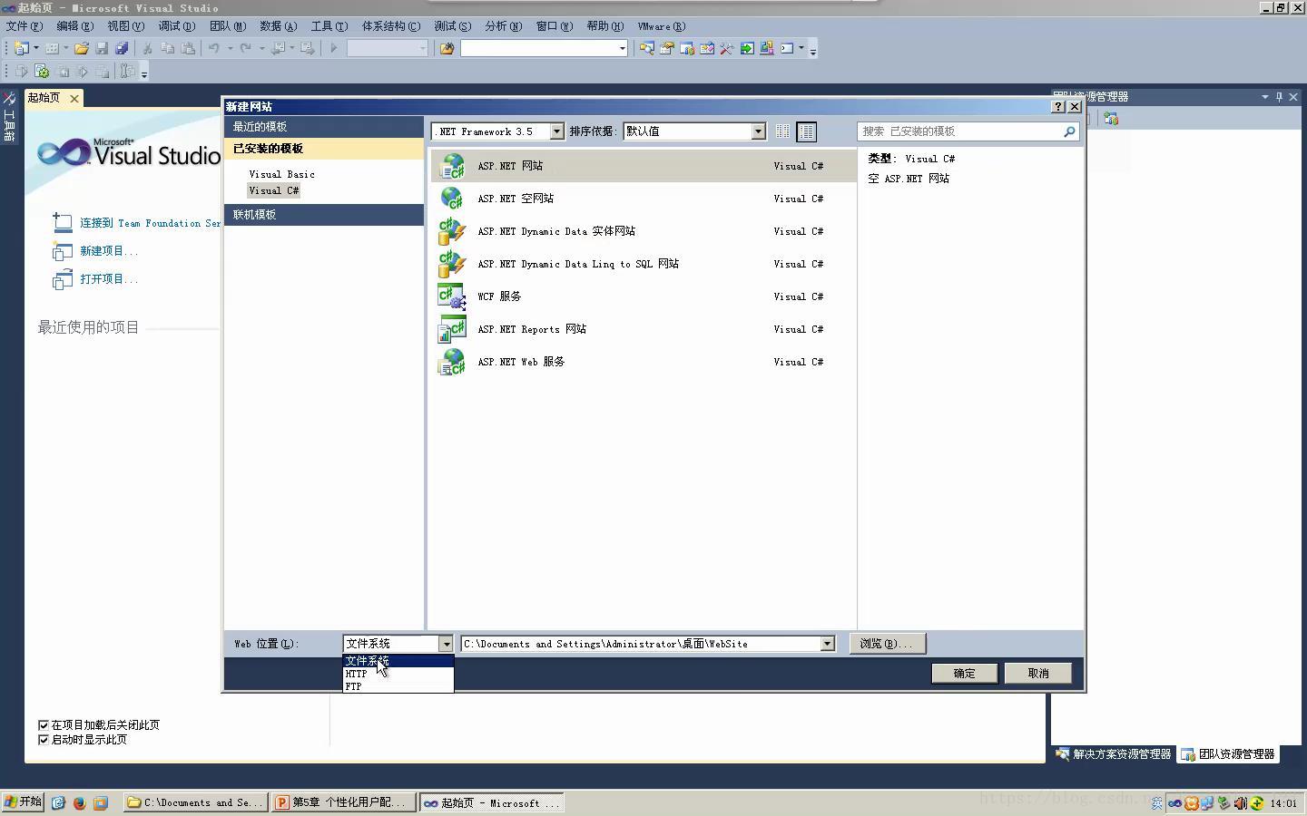This screenshot has height=816, width=1307.
Task: Click the 打开项目 (Open Project) link
Action: click(x=109, y=279)
